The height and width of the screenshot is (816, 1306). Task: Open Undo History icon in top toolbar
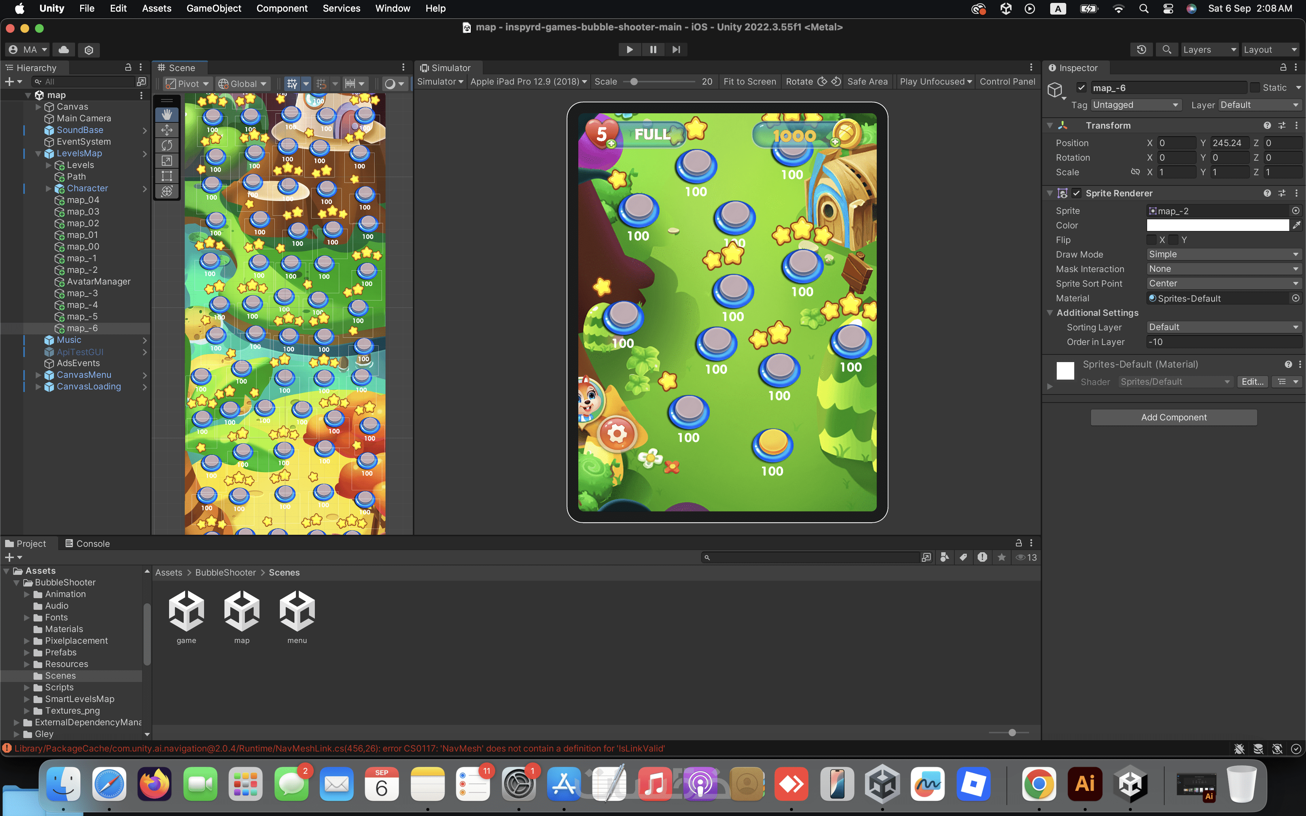pos(1141,50)
